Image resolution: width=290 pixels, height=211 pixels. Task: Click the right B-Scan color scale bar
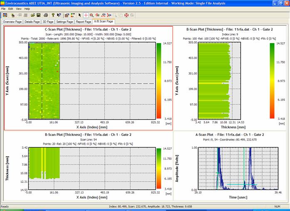tap(272, 81)
